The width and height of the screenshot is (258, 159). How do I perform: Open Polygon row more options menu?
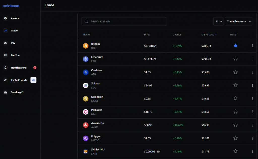click(252, 138)
